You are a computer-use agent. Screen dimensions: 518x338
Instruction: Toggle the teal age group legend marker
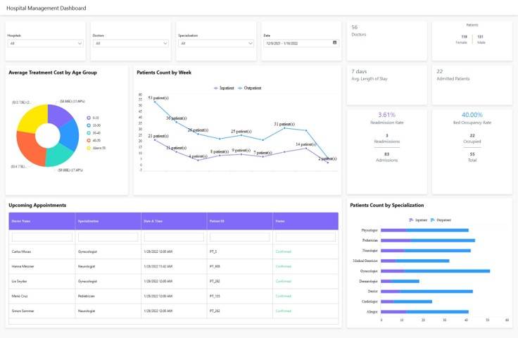click(89, 133)
